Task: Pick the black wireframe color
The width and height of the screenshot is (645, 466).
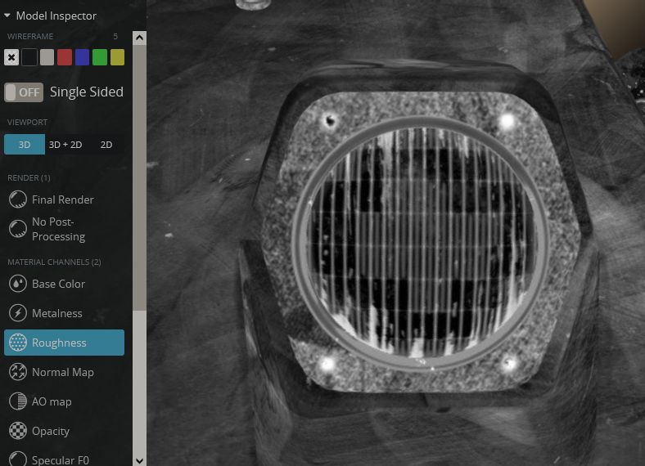Action: tap(29, 57)
